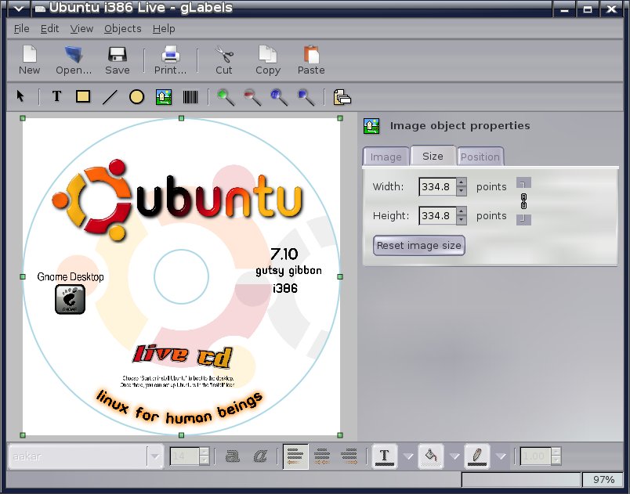Click the Width value field

[x=437, y=186]
